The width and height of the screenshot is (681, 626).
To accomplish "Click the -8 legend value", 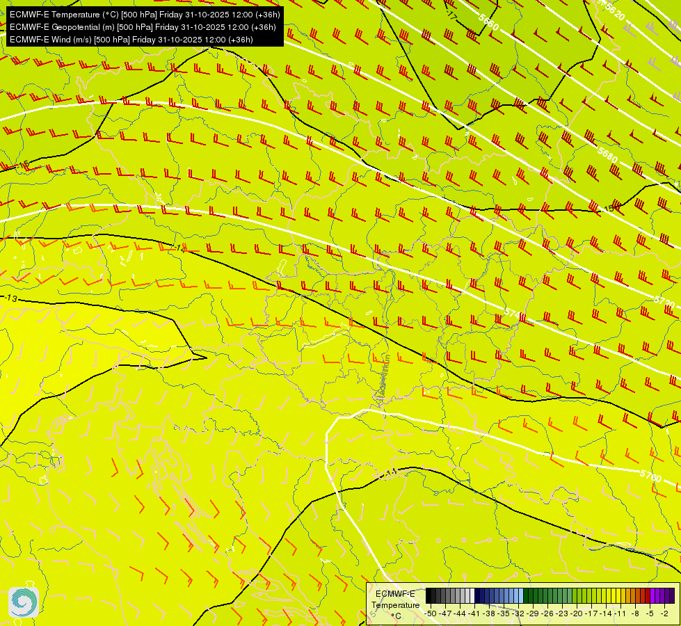I will 635,613.
